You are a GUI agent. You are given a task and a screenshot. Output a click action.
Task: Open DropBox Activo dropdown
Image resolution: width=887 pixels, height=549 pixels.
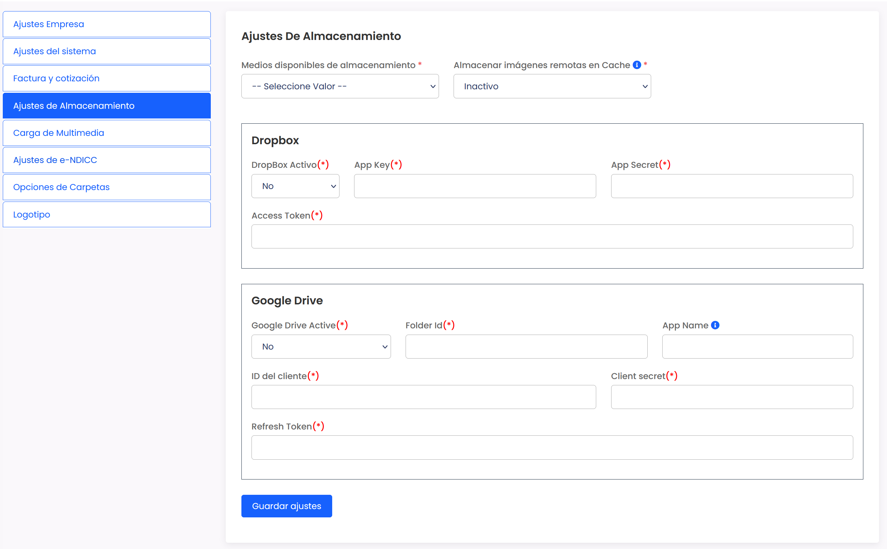295,186
